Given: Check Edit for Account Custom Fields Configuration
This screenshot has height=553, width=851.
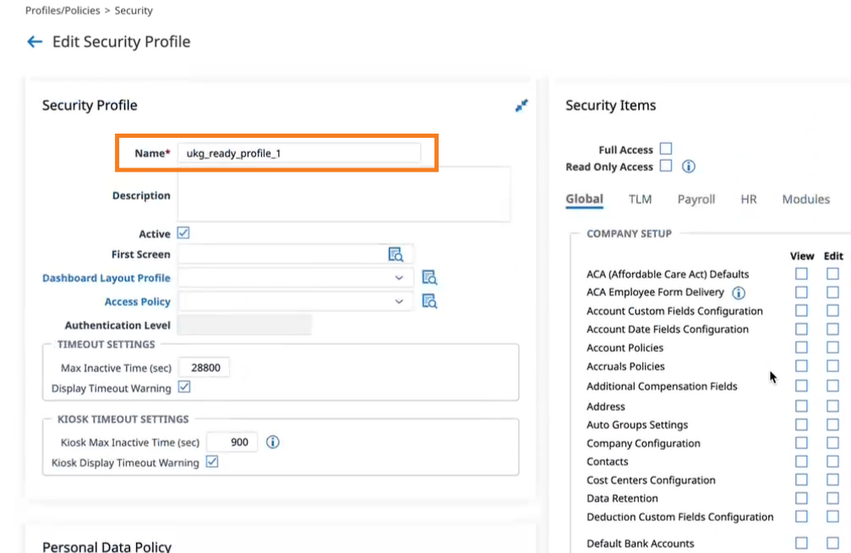Looking at the screenshot, I should click(x=832, y=310).
